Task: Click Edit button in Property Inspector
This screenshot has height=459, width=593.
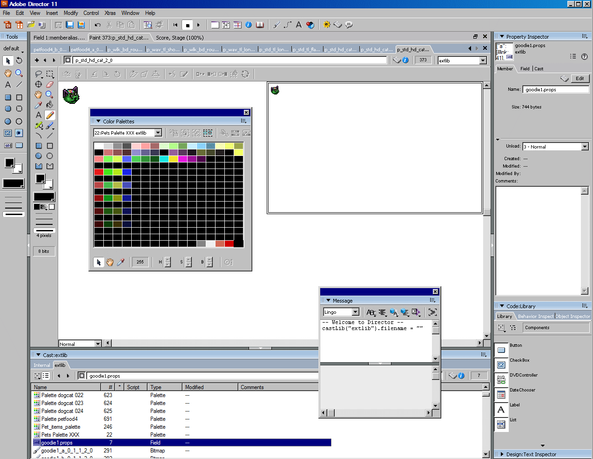Action: (x=580, y=78)
